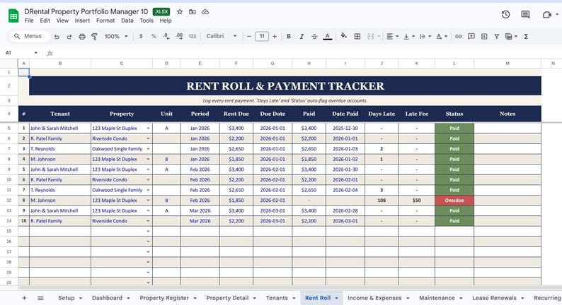
Task: Toggle bold formatting
Action: point(289,37)
